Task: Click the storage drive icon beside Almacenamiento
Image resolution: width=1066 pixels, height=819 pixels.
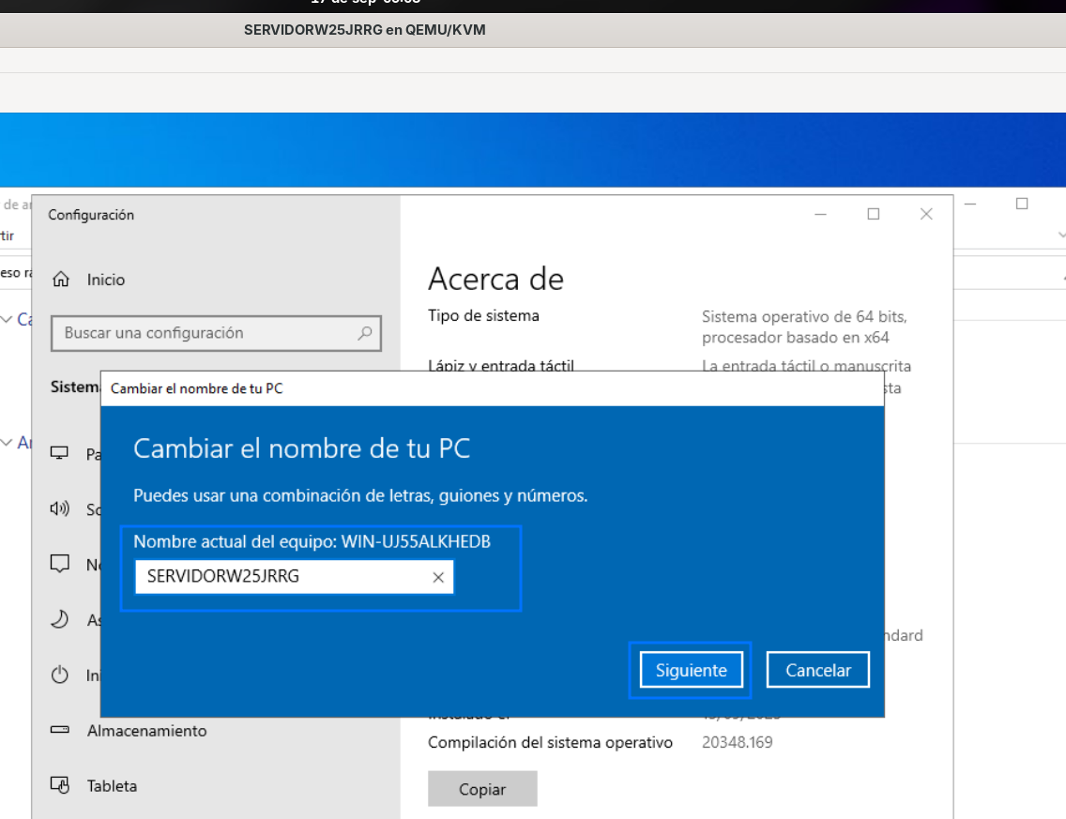Action: click(x=60, y=730)
